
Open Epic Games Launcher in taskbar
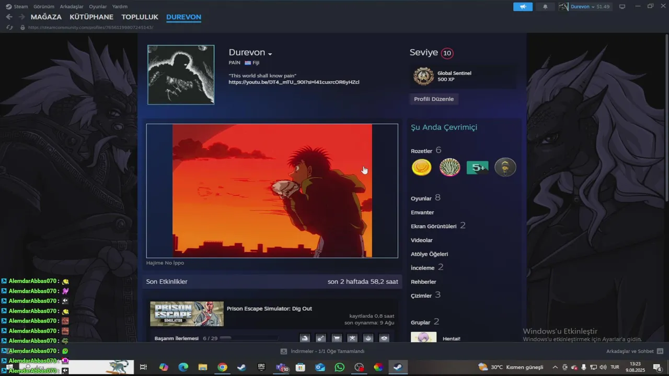tap(261, 367)
